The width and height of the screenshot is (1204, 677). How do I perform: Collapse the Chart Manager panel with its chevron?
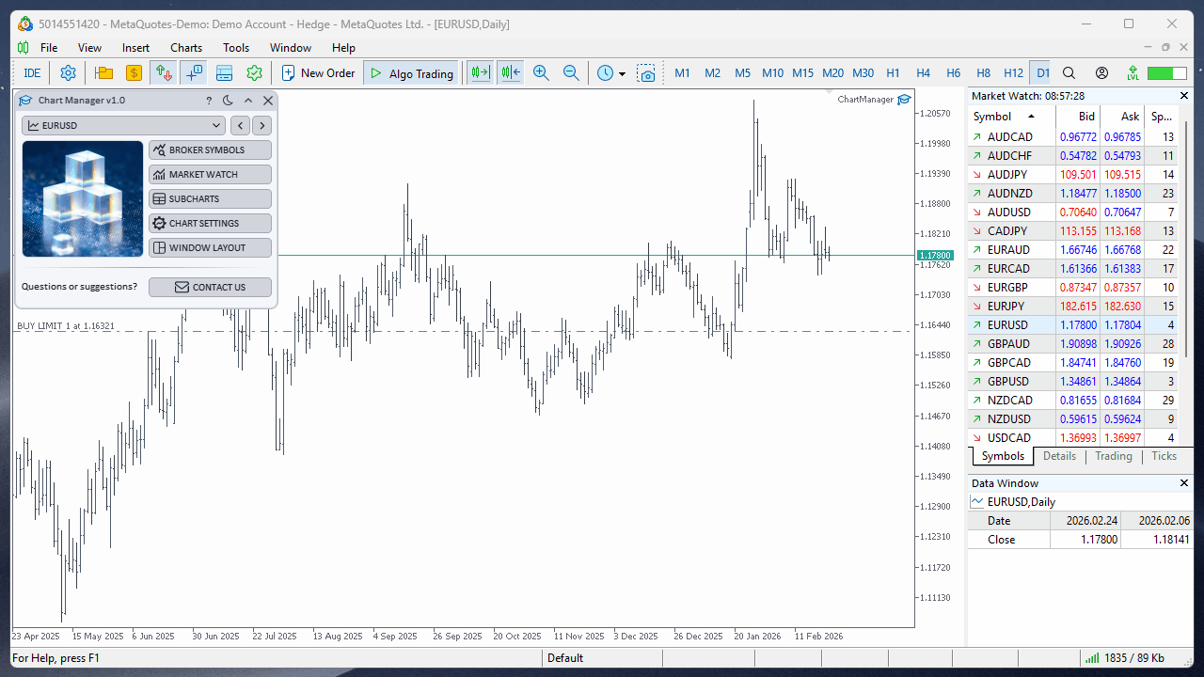[x=247, y=101]
